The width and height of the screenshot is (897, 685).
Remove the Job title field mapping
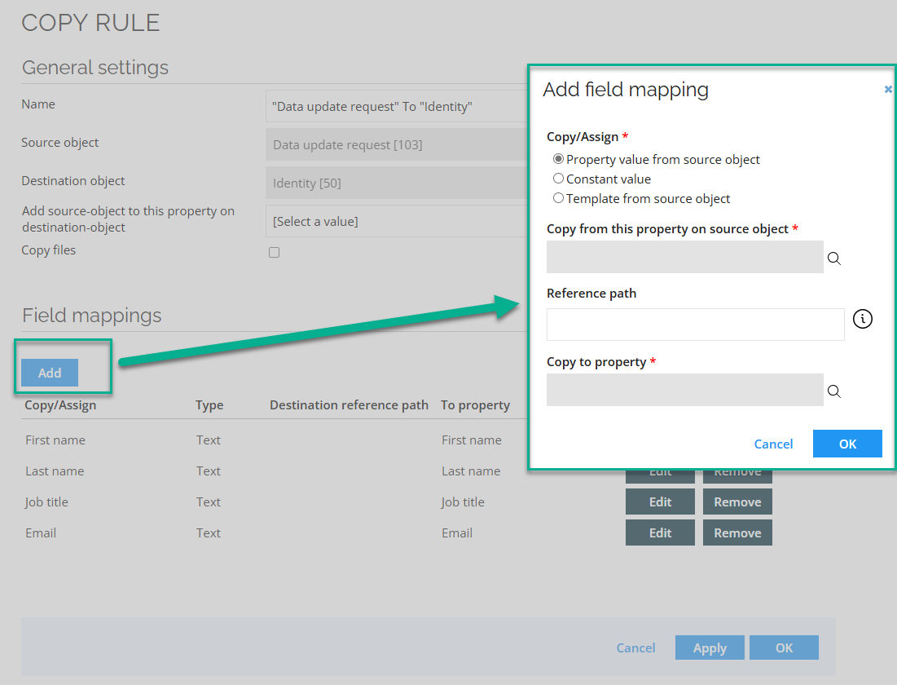(737, 502)
